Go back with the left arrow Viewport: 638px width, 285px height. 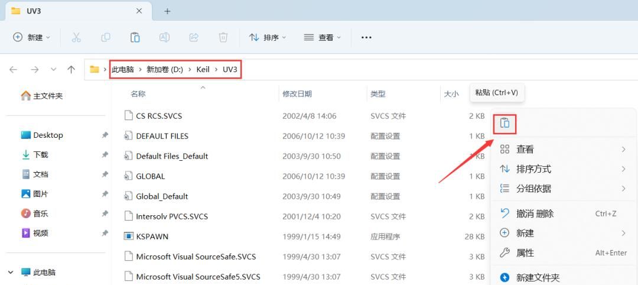pyautogui.click(x=14, y=70)
